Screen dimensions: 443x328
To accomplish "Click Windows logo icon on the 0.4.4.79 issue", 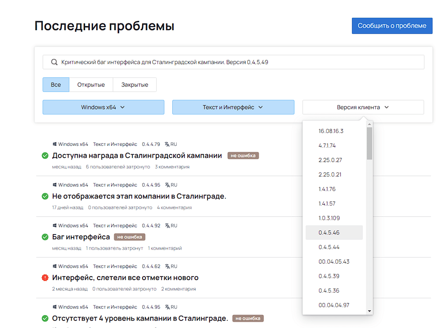I will 54,144.
